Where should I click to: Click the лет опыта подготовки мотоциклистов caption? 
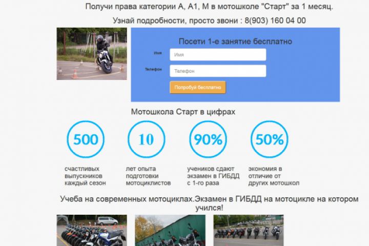tap(148, 176)
